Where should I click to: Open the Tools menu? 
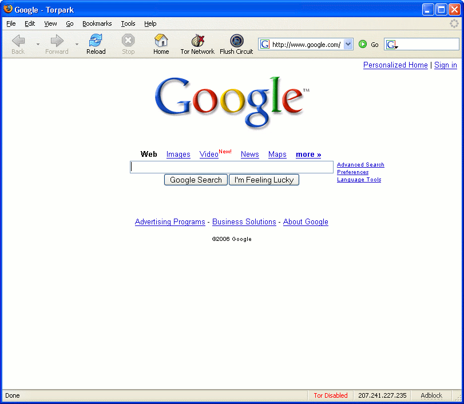point(128,23)
